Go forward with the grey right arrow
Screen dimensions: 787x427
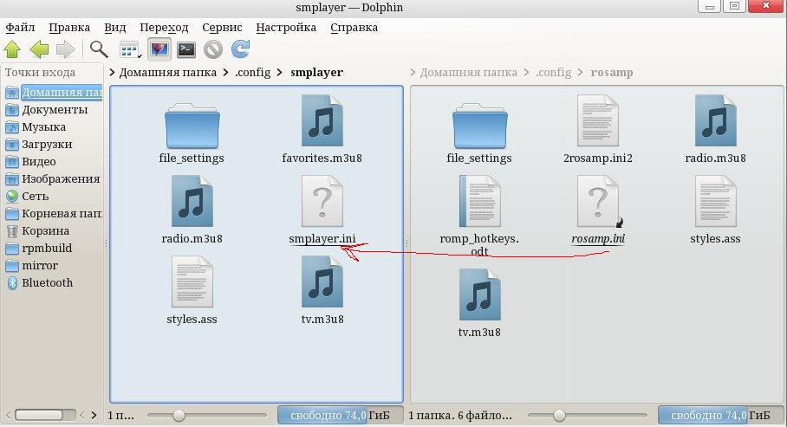66,49
